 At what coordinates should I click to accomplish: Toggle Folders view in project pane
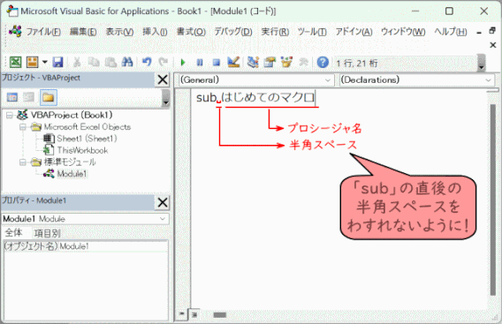tap(49, 97)
